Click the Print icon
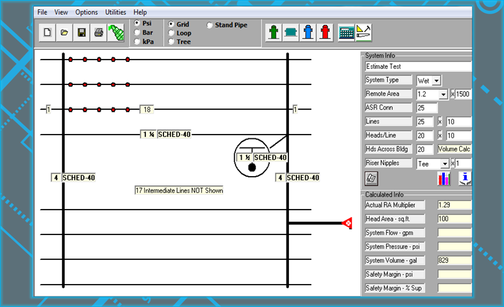This screenshot has width=504, height=307. pyautogui.click(x=98, y=33)
